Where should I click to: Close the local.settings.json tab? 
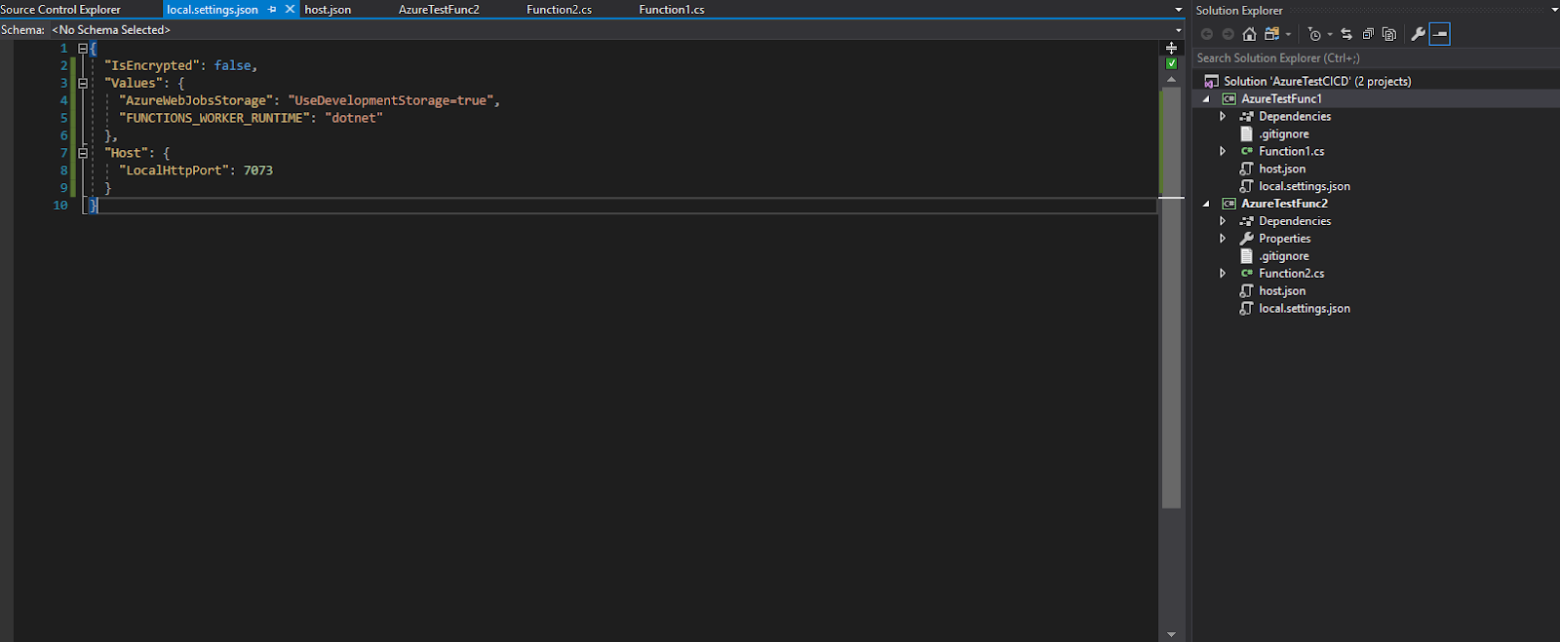(x=290, y=9)
